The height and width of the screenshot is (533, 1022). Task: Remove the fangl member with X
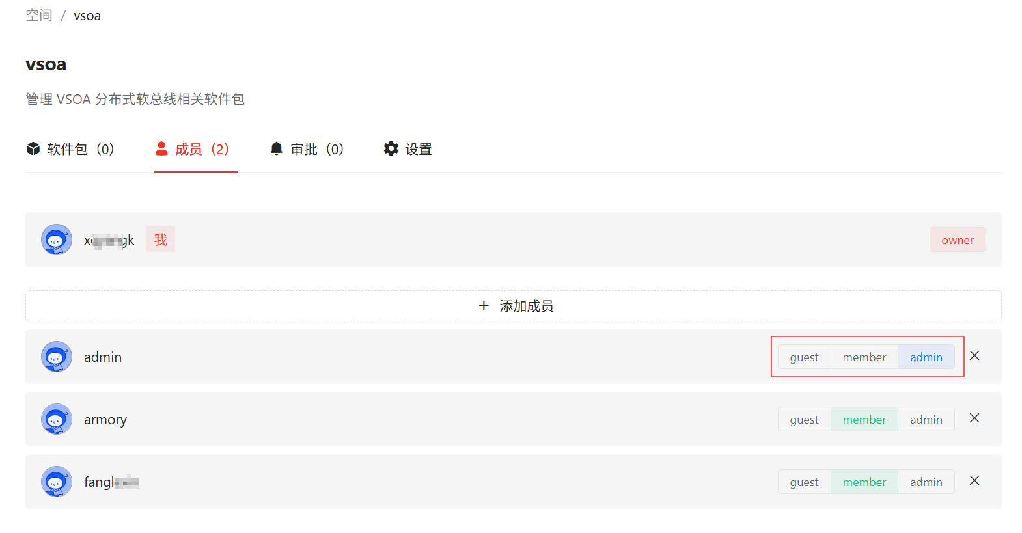[x=974, y=480]
